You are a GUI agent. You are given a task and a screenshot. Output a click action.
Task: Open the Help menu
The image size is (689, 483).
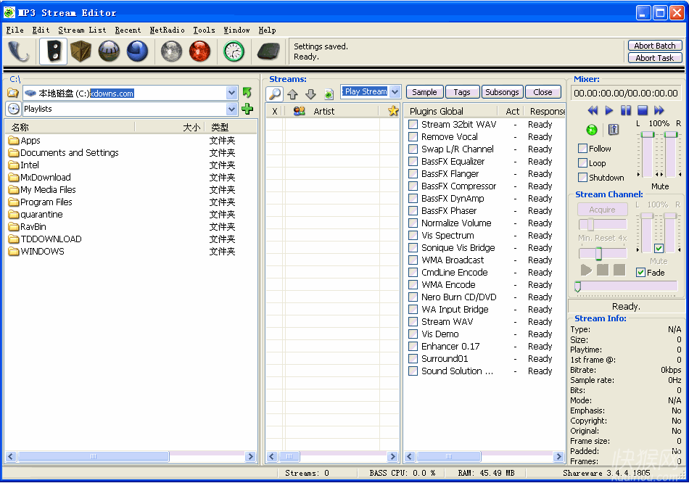point(267,30)
